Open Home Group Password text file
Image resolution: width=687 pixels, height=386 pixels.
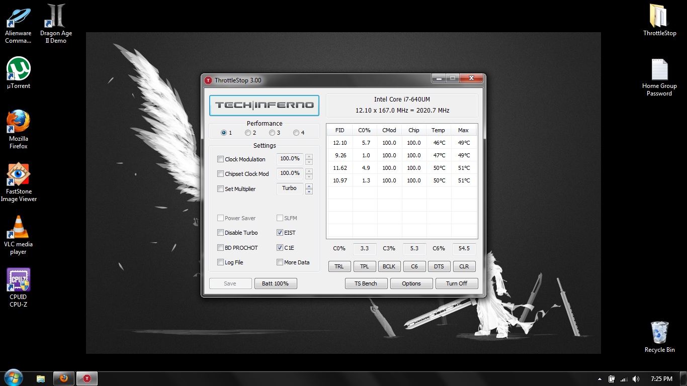pyautogui.click(x=659, y=77)
